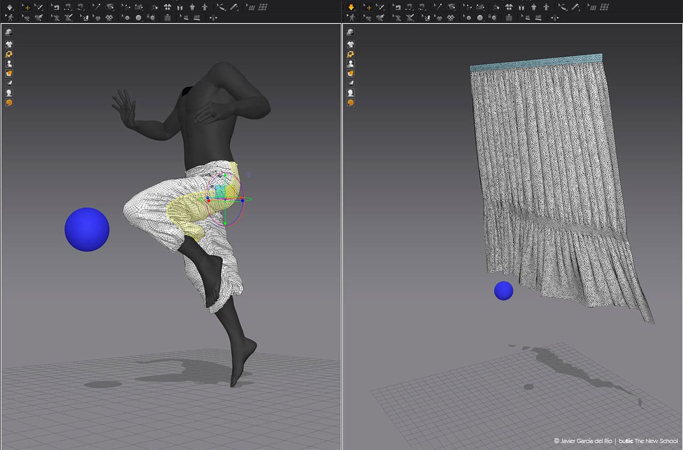The height and width of the screenshot is (450, 683).
Task: Pick Edit Sewing tool in left toolbar
Action: coord(55,7)
